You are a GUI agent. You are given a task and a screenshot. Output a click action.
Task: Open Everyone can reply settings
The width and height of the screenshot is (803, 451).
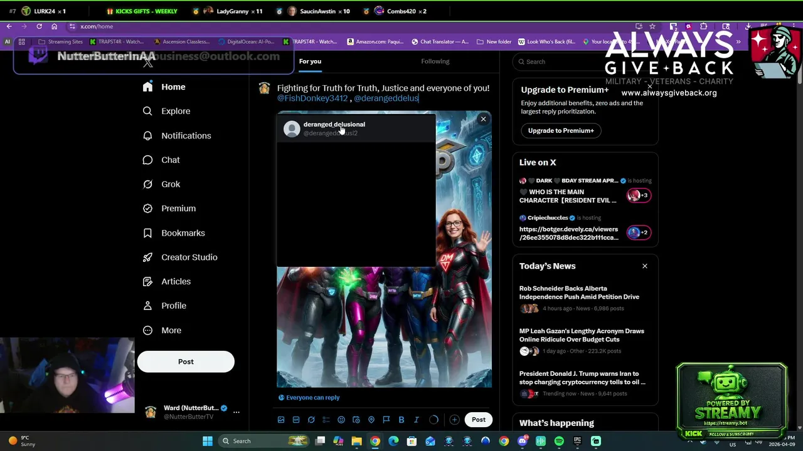[309, 397]
